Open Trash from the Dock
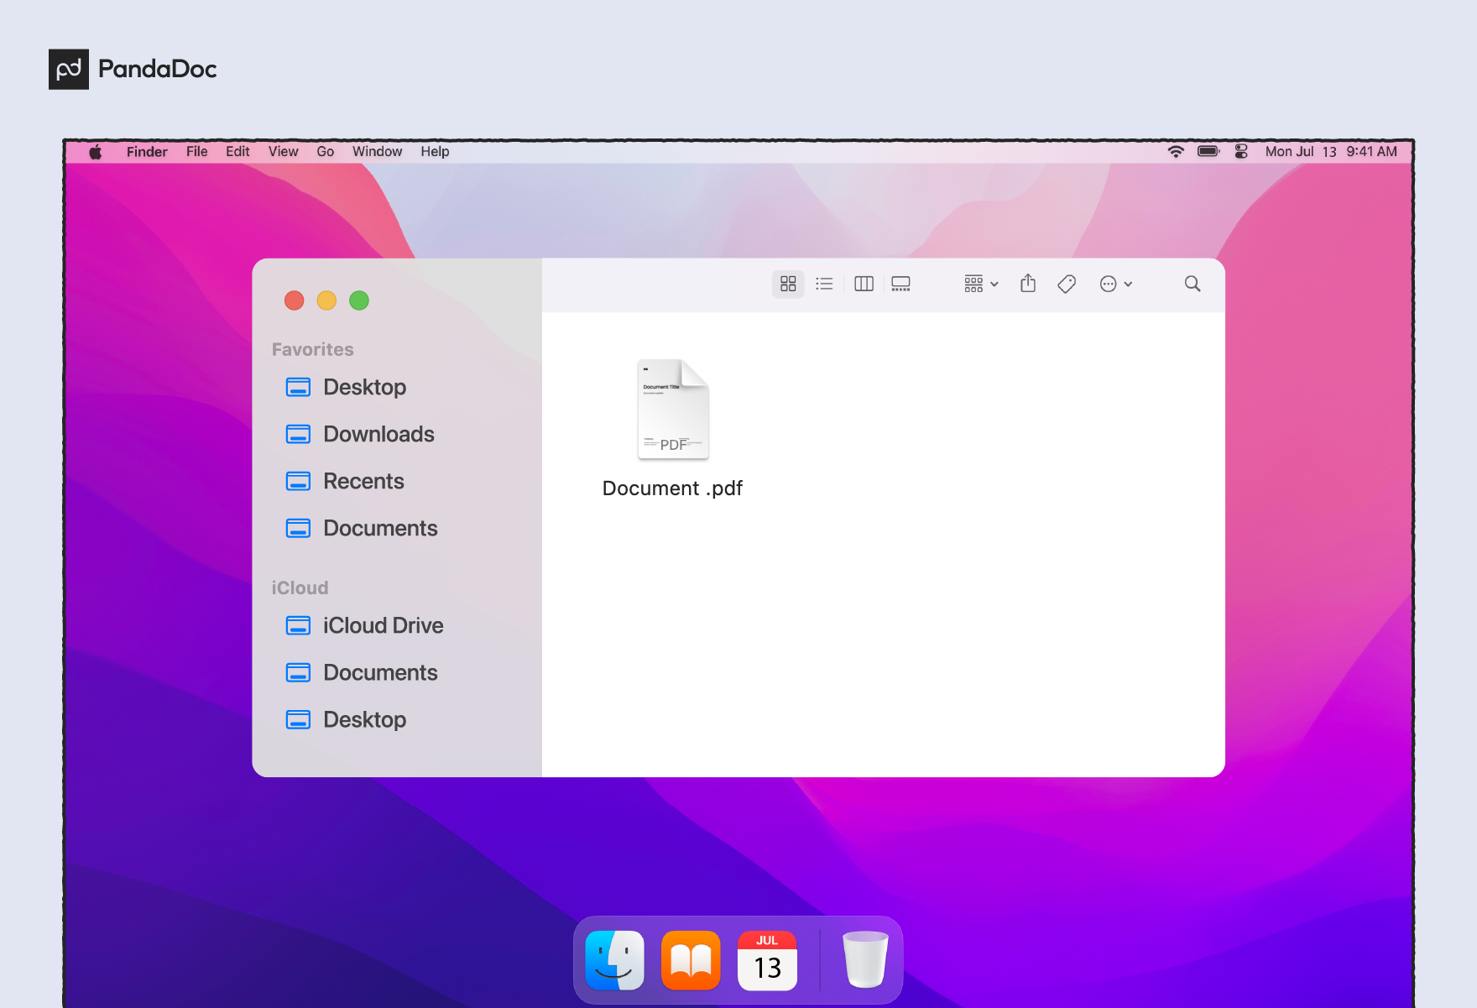Screen dimensions: 1477x1008 865,959
